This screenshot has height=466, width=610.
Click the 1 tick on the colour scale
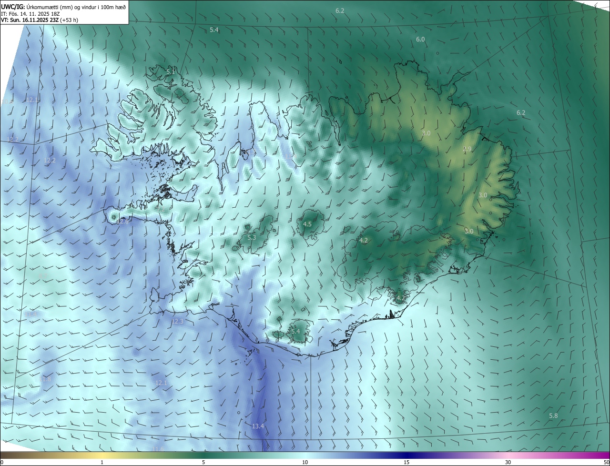(102, 462)
